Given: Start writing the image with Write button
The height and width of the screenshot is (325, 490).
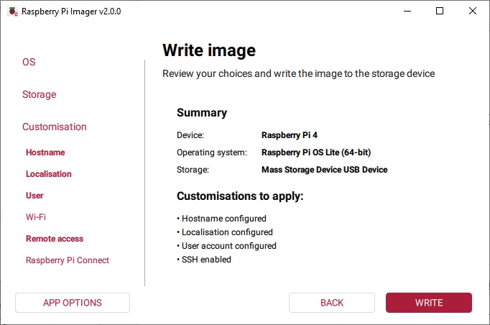Looking at the screenshot, I should coord(429,303).
